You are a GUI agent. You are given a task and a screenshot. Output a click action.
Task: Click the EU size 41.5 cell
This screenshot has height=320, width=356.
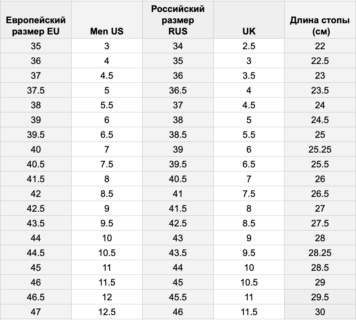click(36, 179)
